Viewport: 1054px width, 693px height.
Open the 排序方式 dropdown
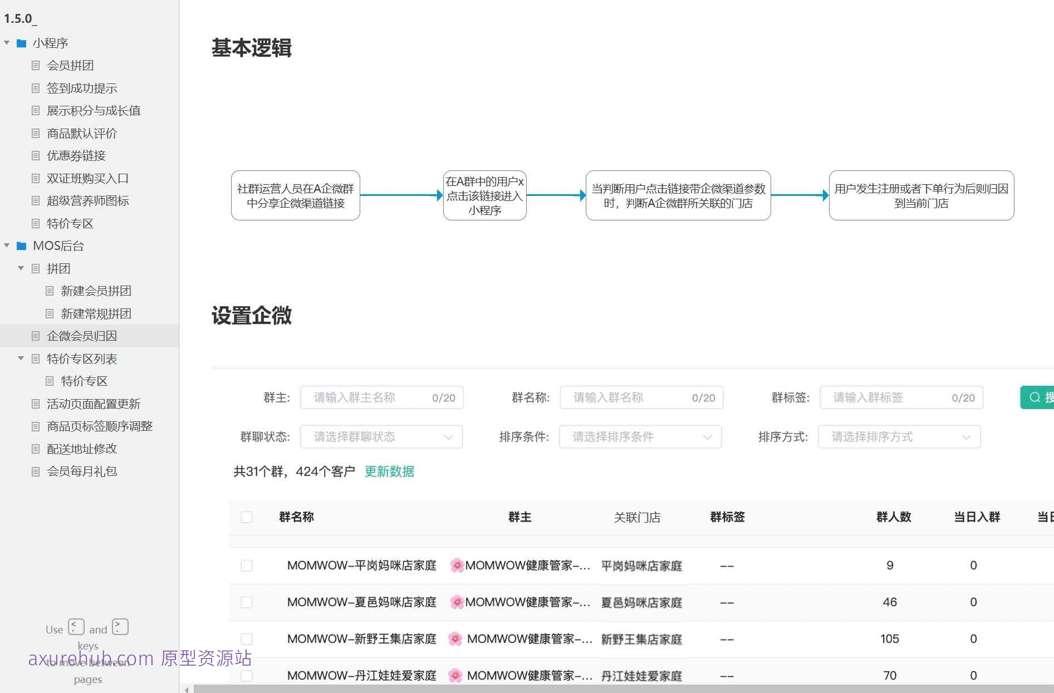(x=899, y=436)
